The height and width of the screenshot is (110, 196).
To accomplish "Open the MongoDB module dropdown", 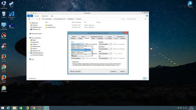I will (105, 44).
